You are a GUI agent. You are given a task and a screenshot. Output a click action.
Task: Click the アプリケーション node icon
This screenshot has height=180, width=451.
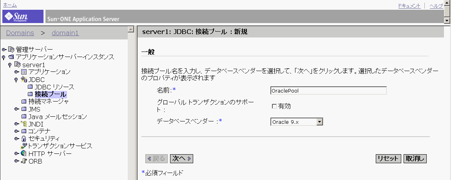pyautogui.click(x=24, y=72)
